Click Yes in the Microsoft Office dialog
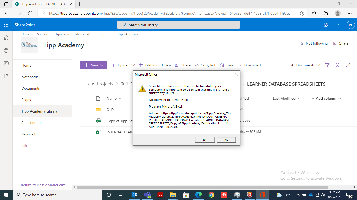Screen dimensions: 357x200 (205, 140)
